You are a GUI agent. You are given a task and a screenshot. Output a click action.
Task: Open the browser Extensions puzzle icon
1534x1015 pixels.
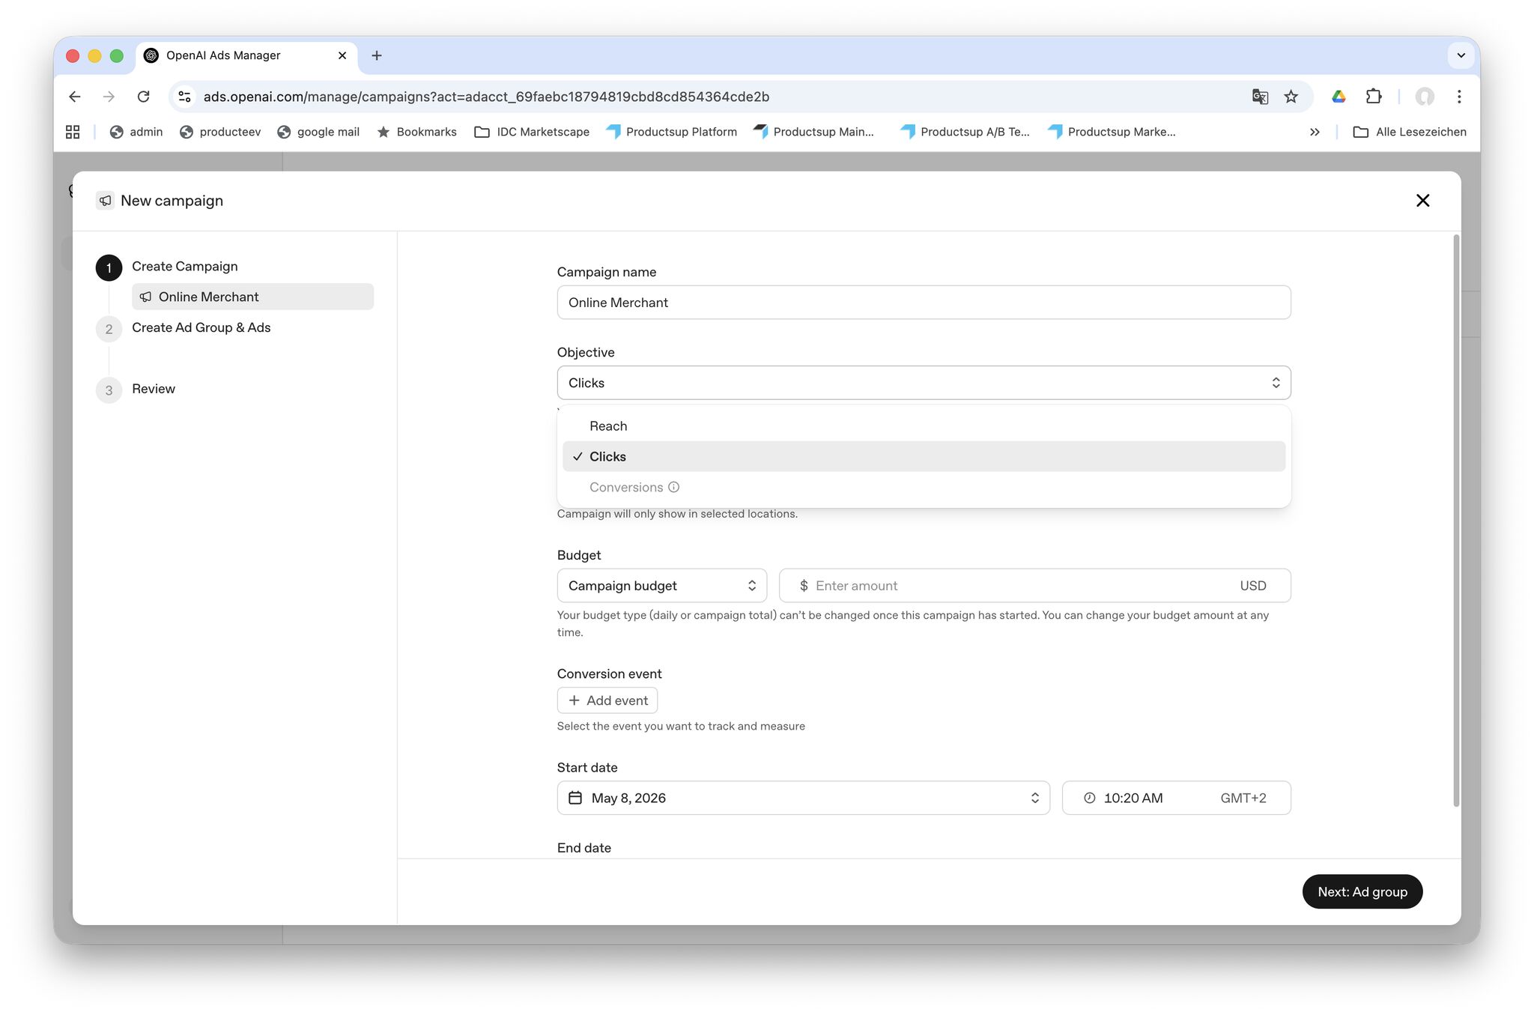(1373, 97)
